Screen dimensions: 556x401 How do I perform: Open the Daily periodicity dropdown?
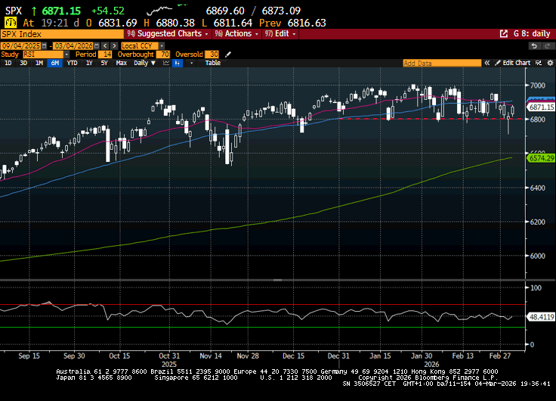tap(143, 63)
